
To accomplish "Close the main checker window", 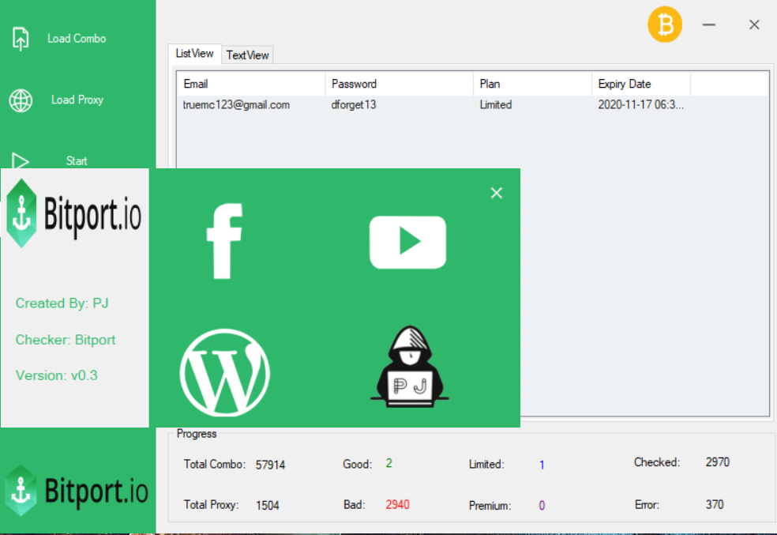I will (x=754, y=24).
